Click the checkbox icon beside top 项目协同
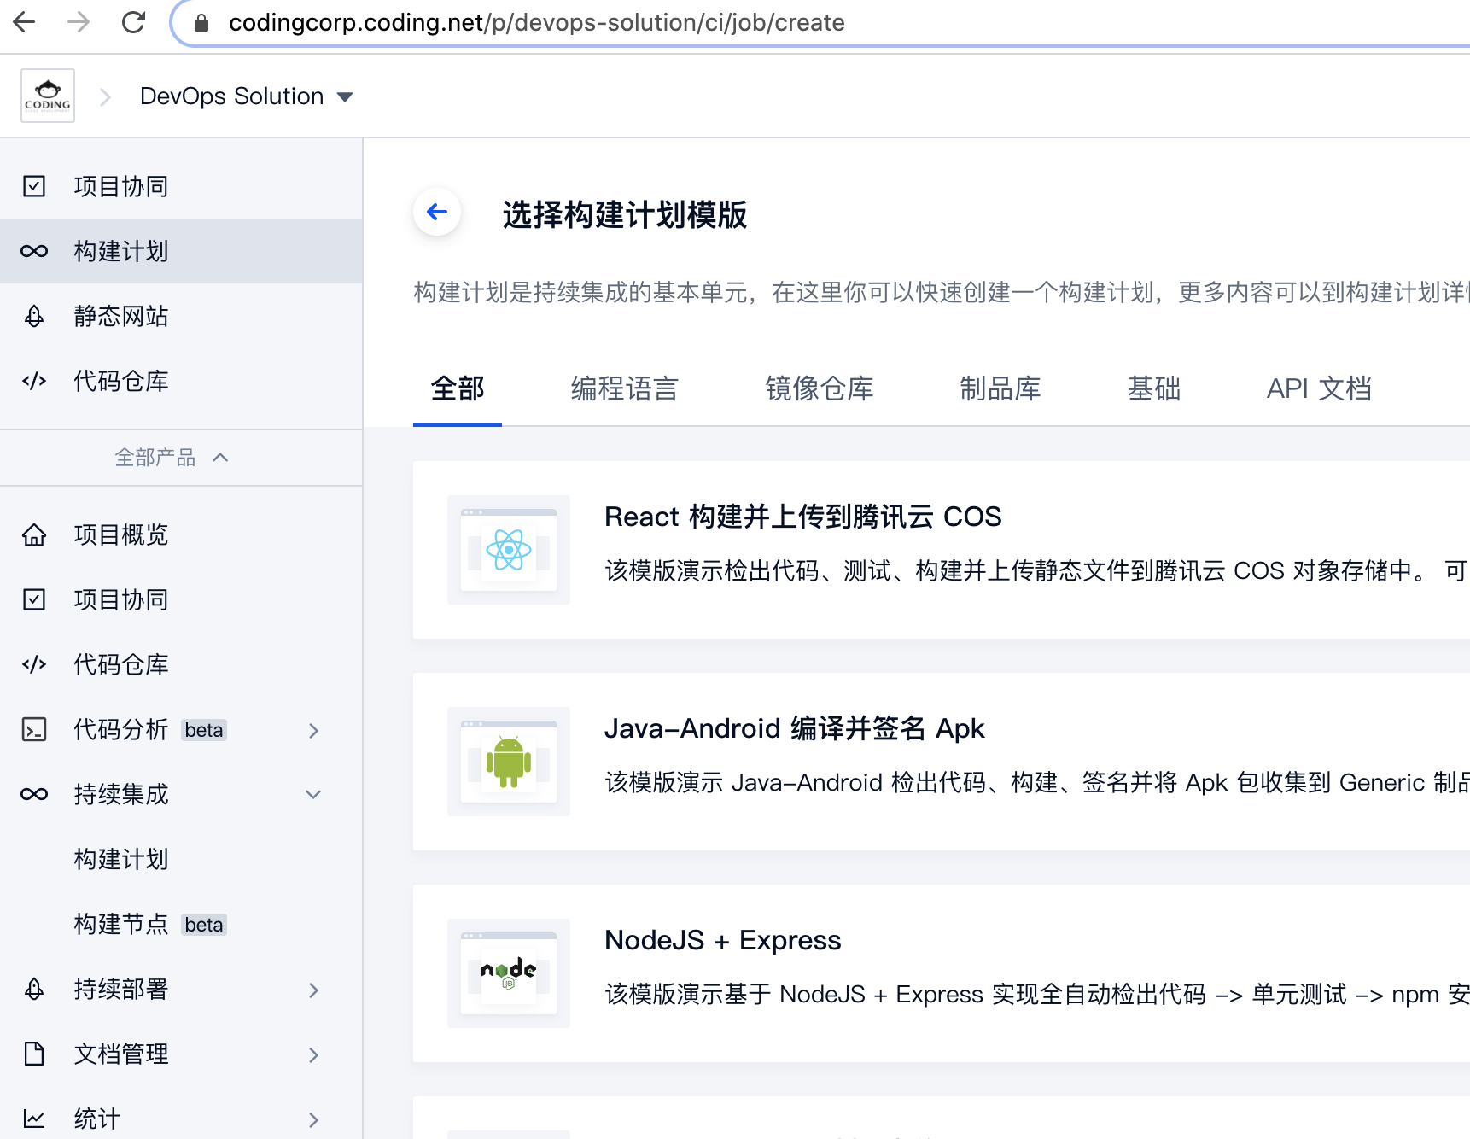1470x1139 pixels. [34, 186]
